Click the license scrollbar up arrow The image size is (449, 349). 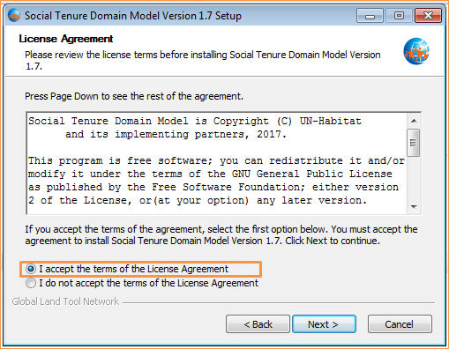[414, 121]
